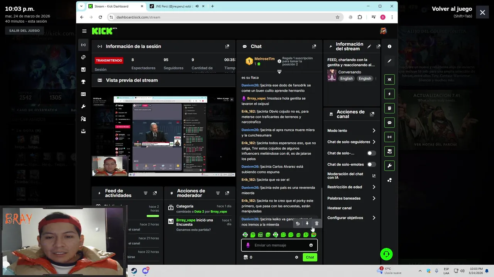Toggle the wrench widget icon in the right toolbar

(389, 166)
